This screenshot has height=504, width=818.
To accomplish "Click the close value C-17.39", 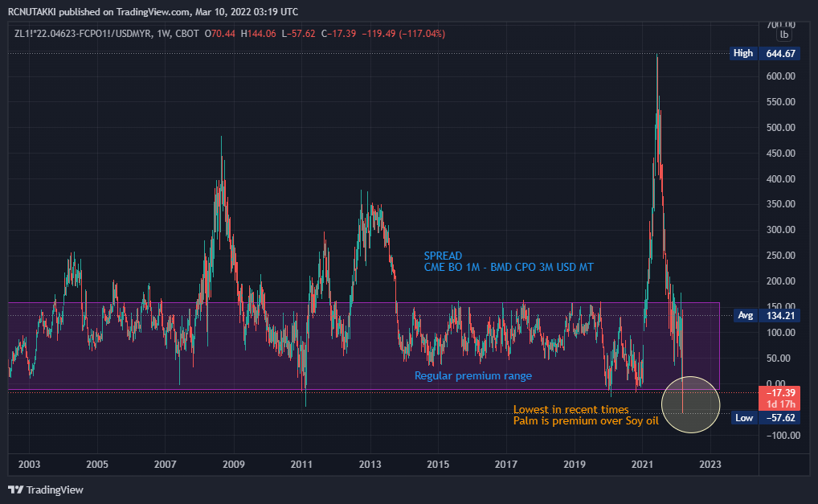I will (x=338, y=34).
